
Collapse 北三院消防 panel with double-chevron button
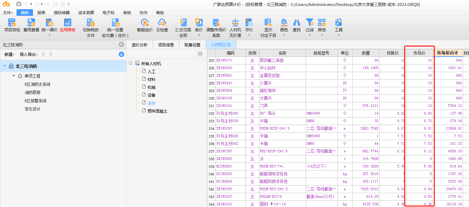point(121,45)
